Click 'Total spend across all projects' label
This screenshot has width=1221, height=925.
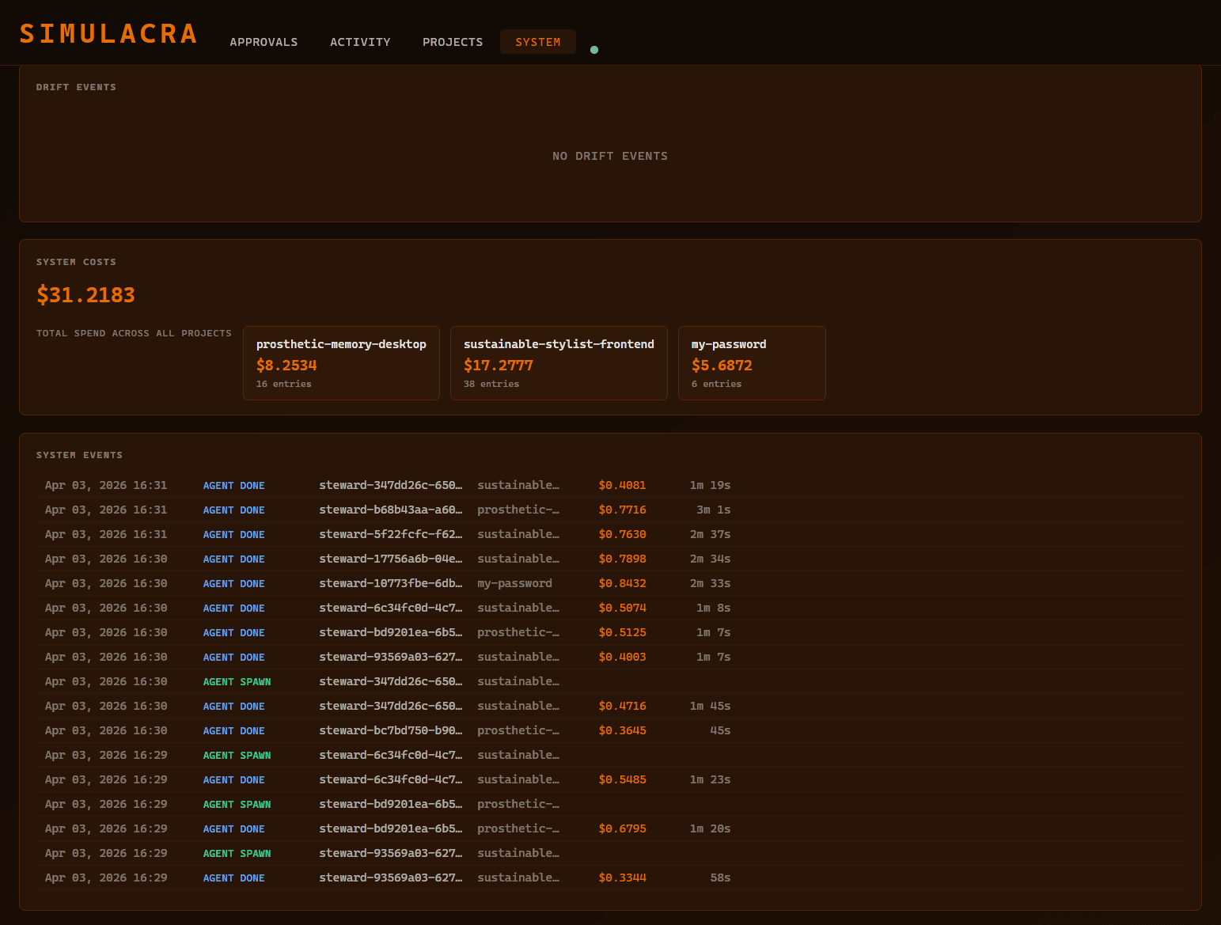(134, 333)
